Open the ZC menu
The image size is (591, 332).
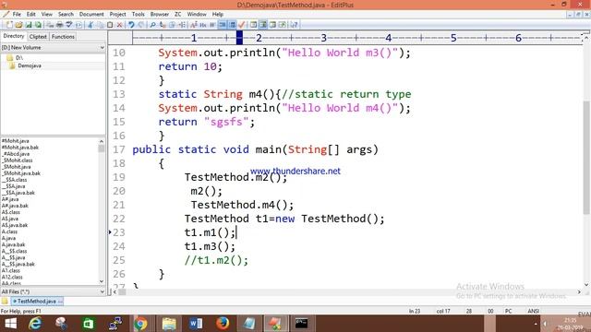coord(177,15)
